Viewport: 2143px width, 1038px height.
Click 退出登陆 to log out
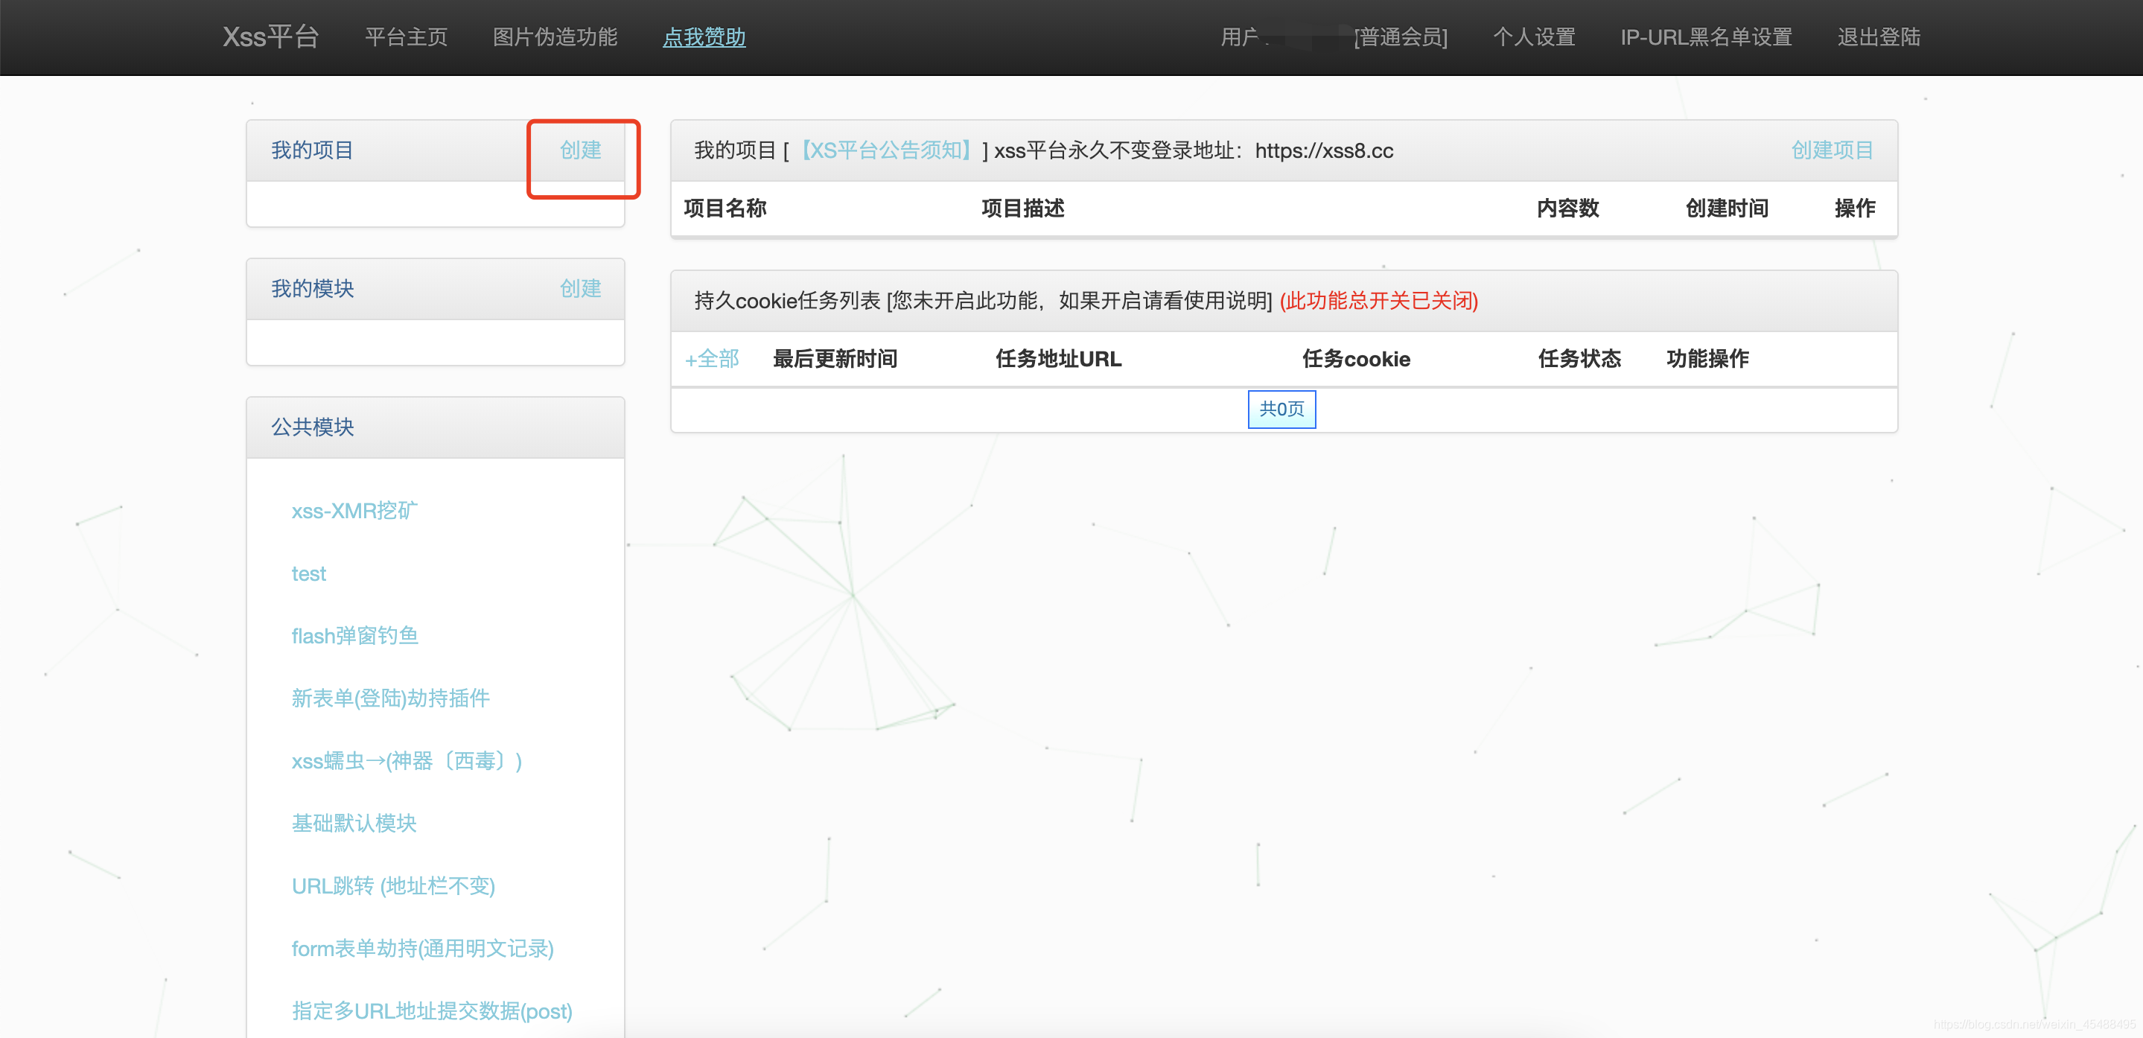point(1879,36)
